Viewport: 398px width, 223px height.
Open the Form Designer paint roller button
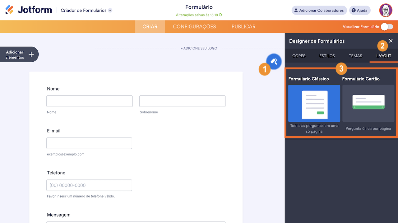(x=274, y=61)
